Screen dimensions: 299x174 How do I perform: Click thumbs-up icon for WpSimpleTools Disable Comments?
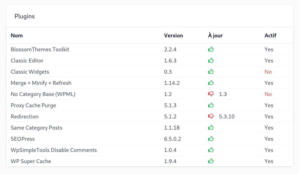[x=211, y=150]
